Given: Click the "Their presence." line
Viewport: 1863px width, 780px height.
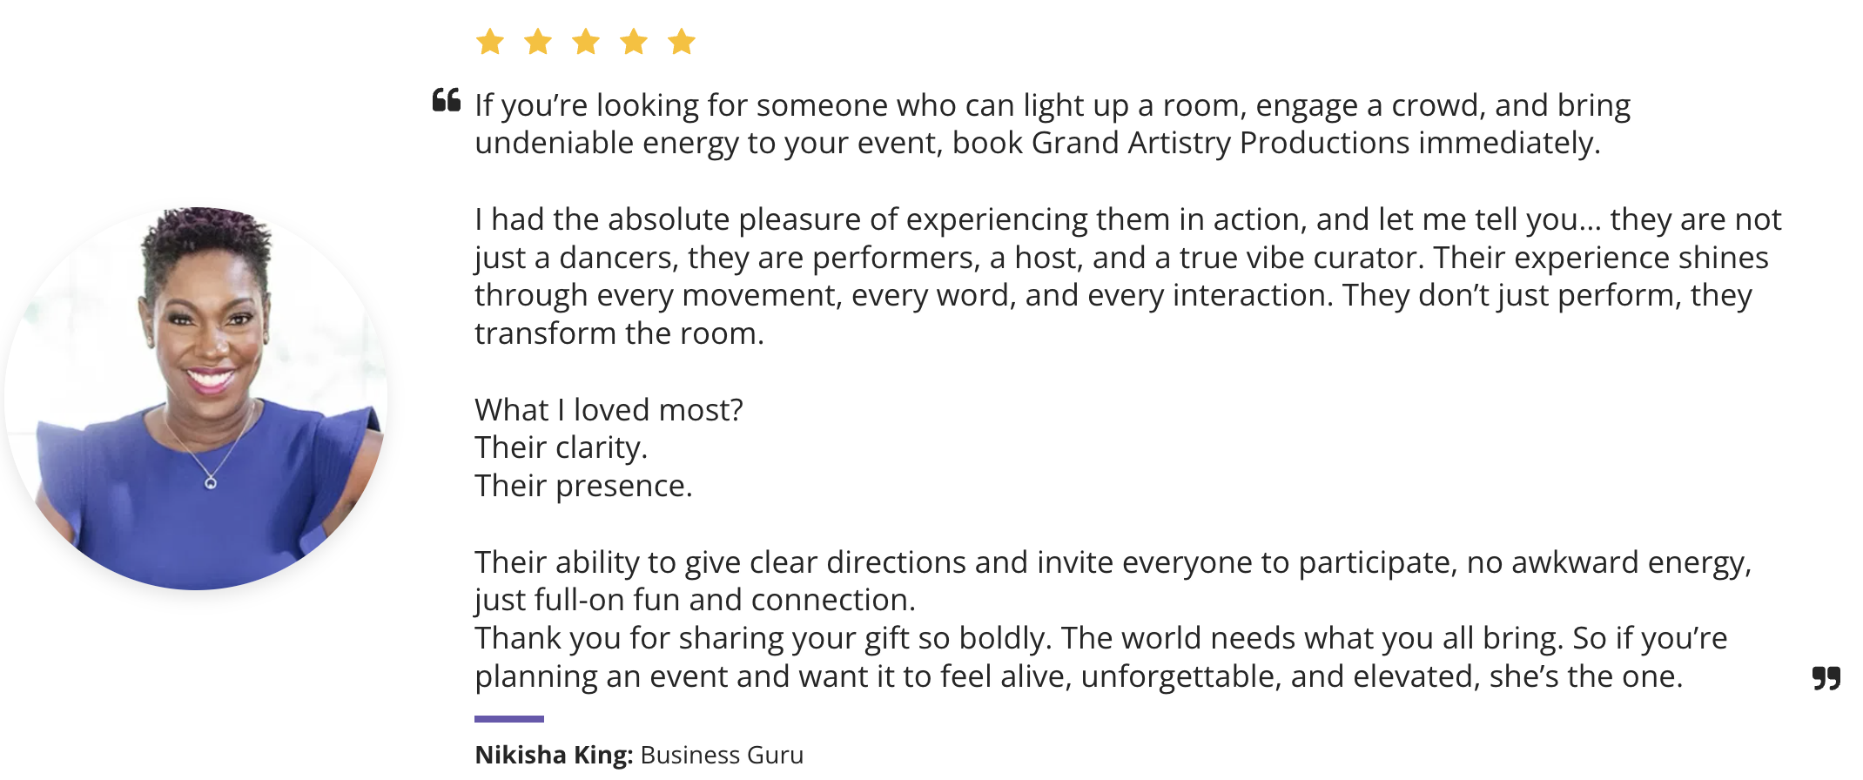Looking at the screenshot, I should (x=583, y=486).
